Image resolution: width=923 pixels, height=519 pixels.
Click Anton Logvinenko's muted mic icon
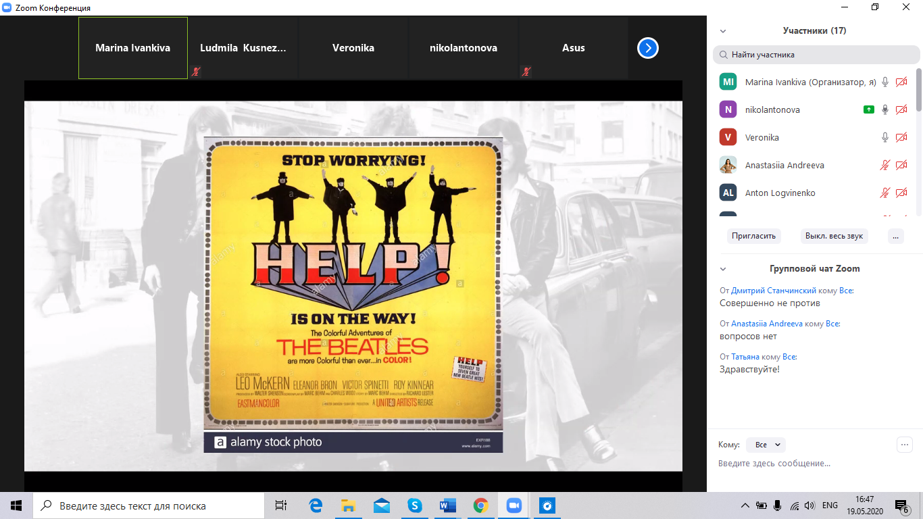coord(885,193)
